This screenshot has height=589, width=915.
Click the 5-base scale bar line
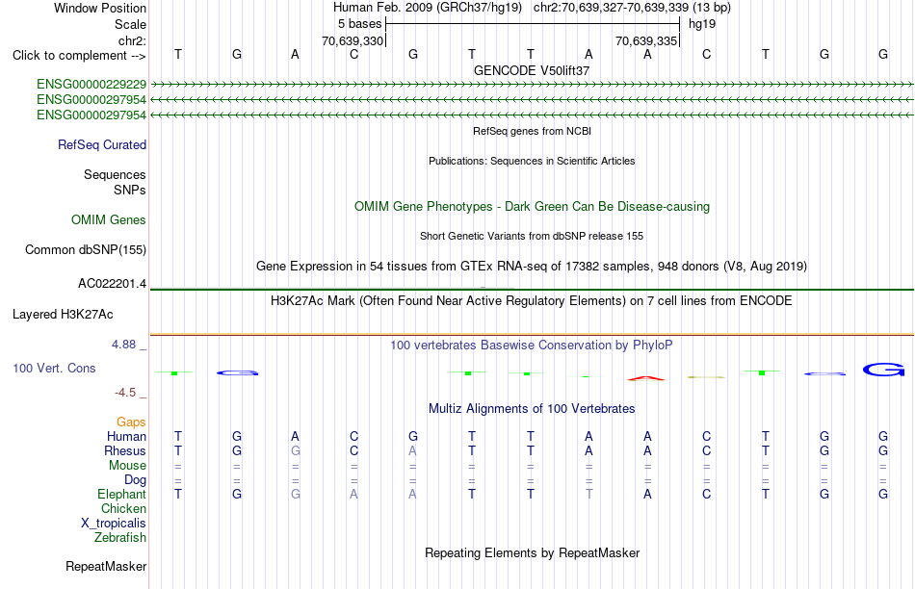[533, 24]
